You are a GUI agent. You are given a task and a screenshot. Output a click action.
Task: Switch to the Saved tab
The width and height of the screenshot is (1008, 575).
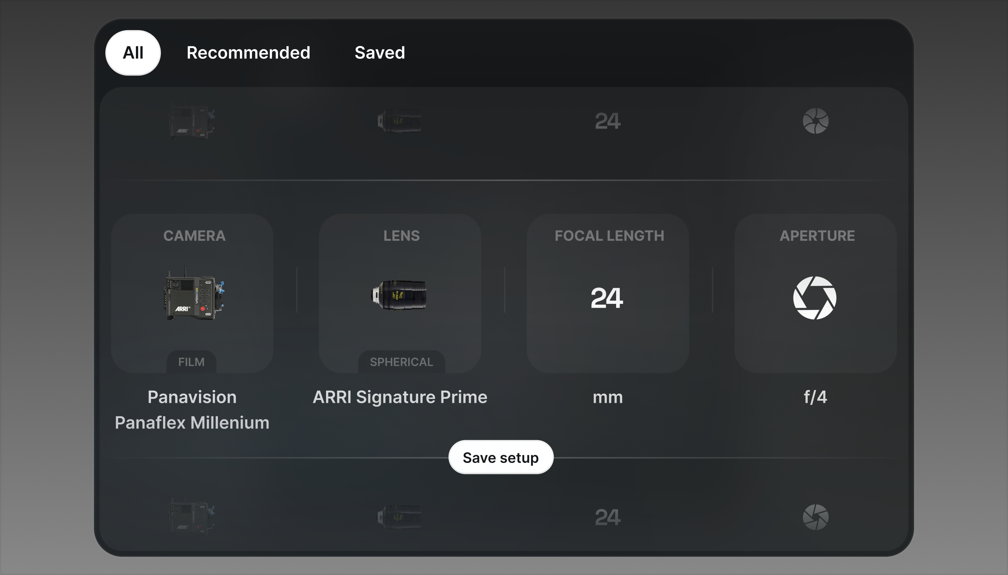point(379,53)
